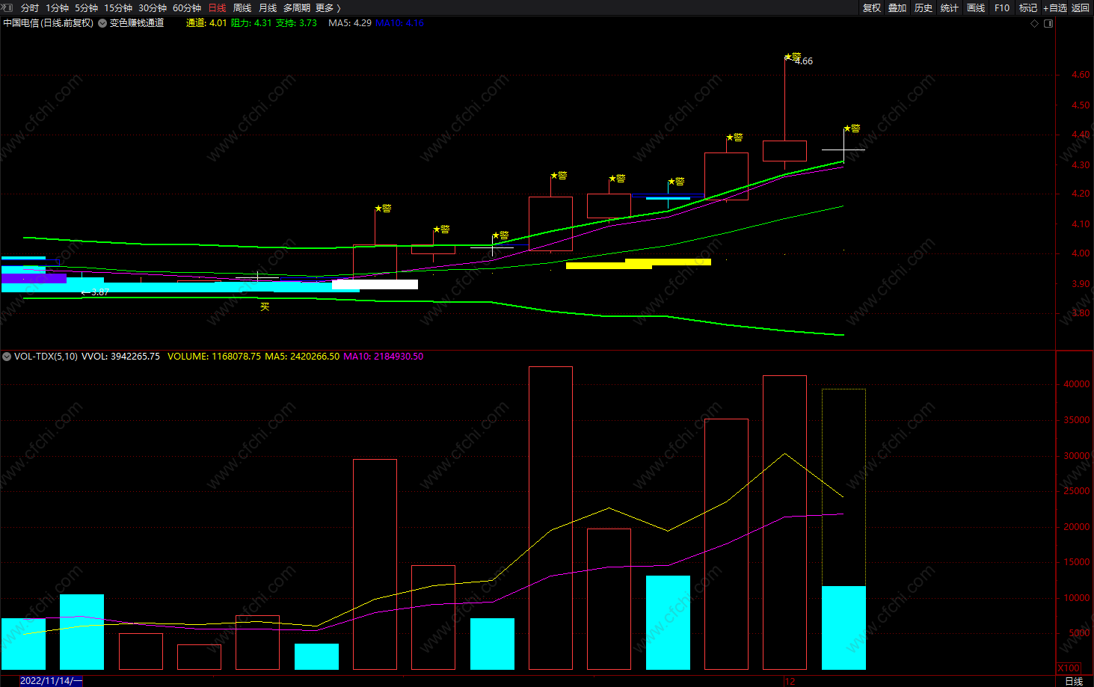
Task: Switch to the 周线 weekly chart
Action: point(242,7)
